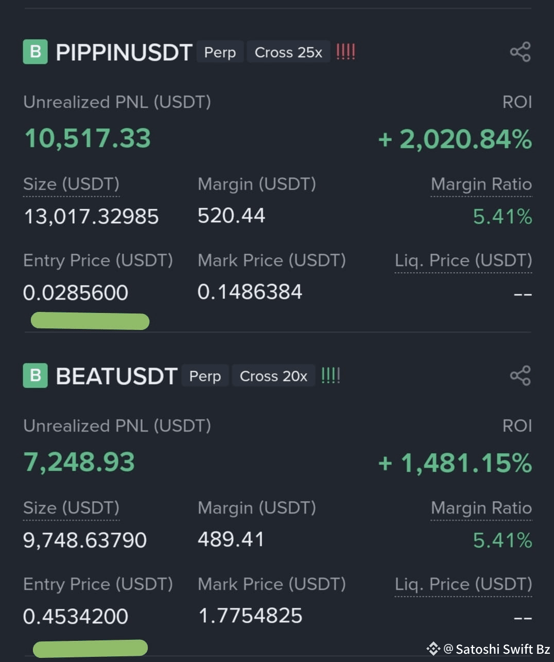Screen dimensions: 554x662
Task: Open the BEATUSDT symbol name
Action: [x=116, y=376]
